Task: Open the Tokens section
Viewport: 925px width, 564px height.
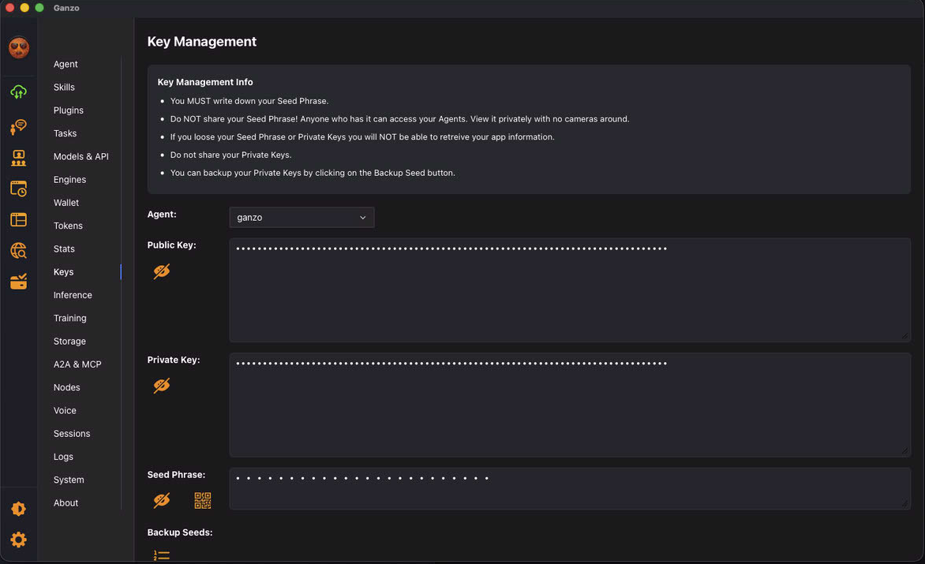Action: point(68,226)
